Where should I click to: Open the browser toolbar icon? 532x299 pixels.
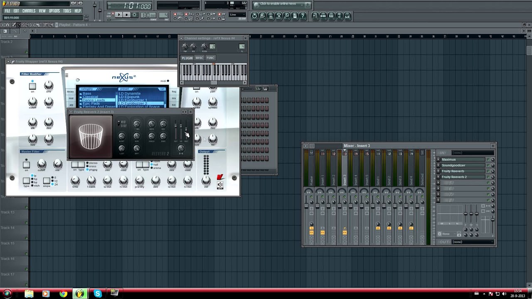click(x=340, y=16)
